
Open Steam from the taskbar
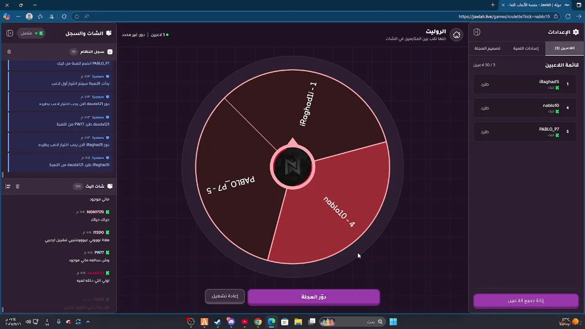pos(218,322)
